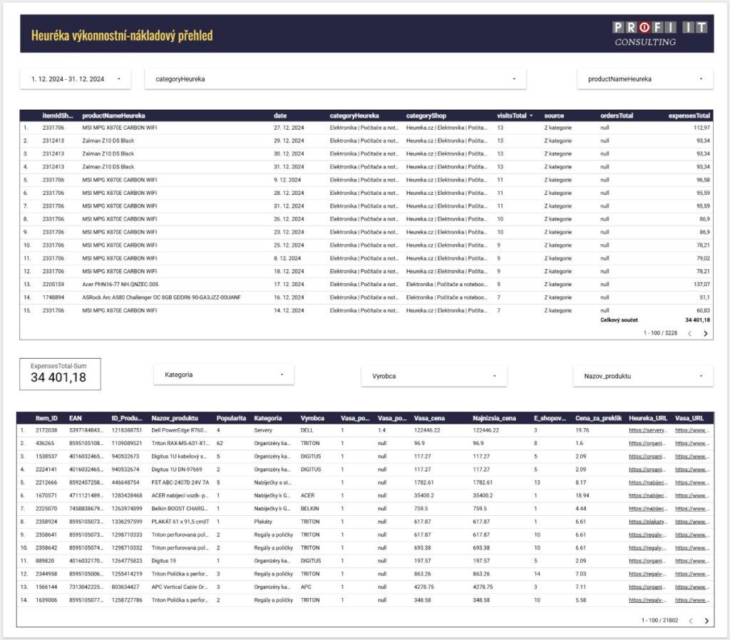
Task: Click the date cell 9. 12. 2024
Action: 287,181
